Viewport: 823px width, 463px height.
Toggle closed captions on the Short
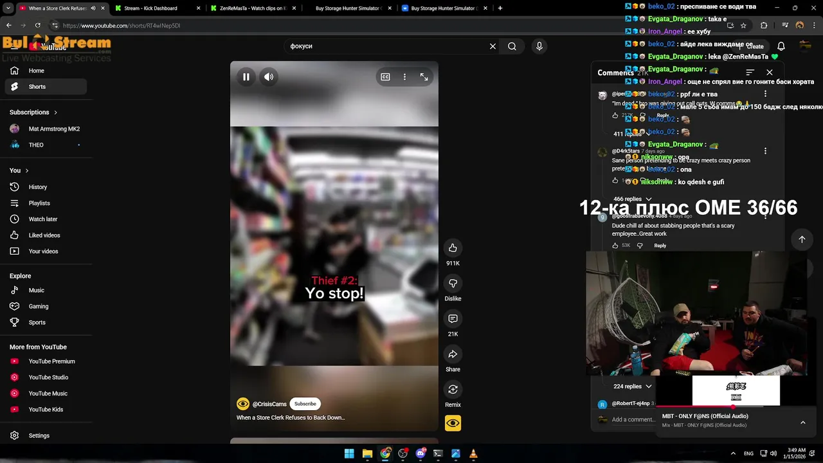[x=385, y=77]
